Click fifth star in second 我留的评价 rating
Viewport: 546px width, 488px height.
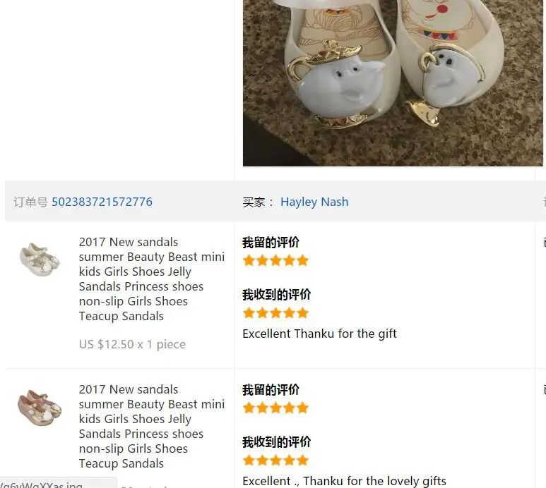(x=302, y=408)
